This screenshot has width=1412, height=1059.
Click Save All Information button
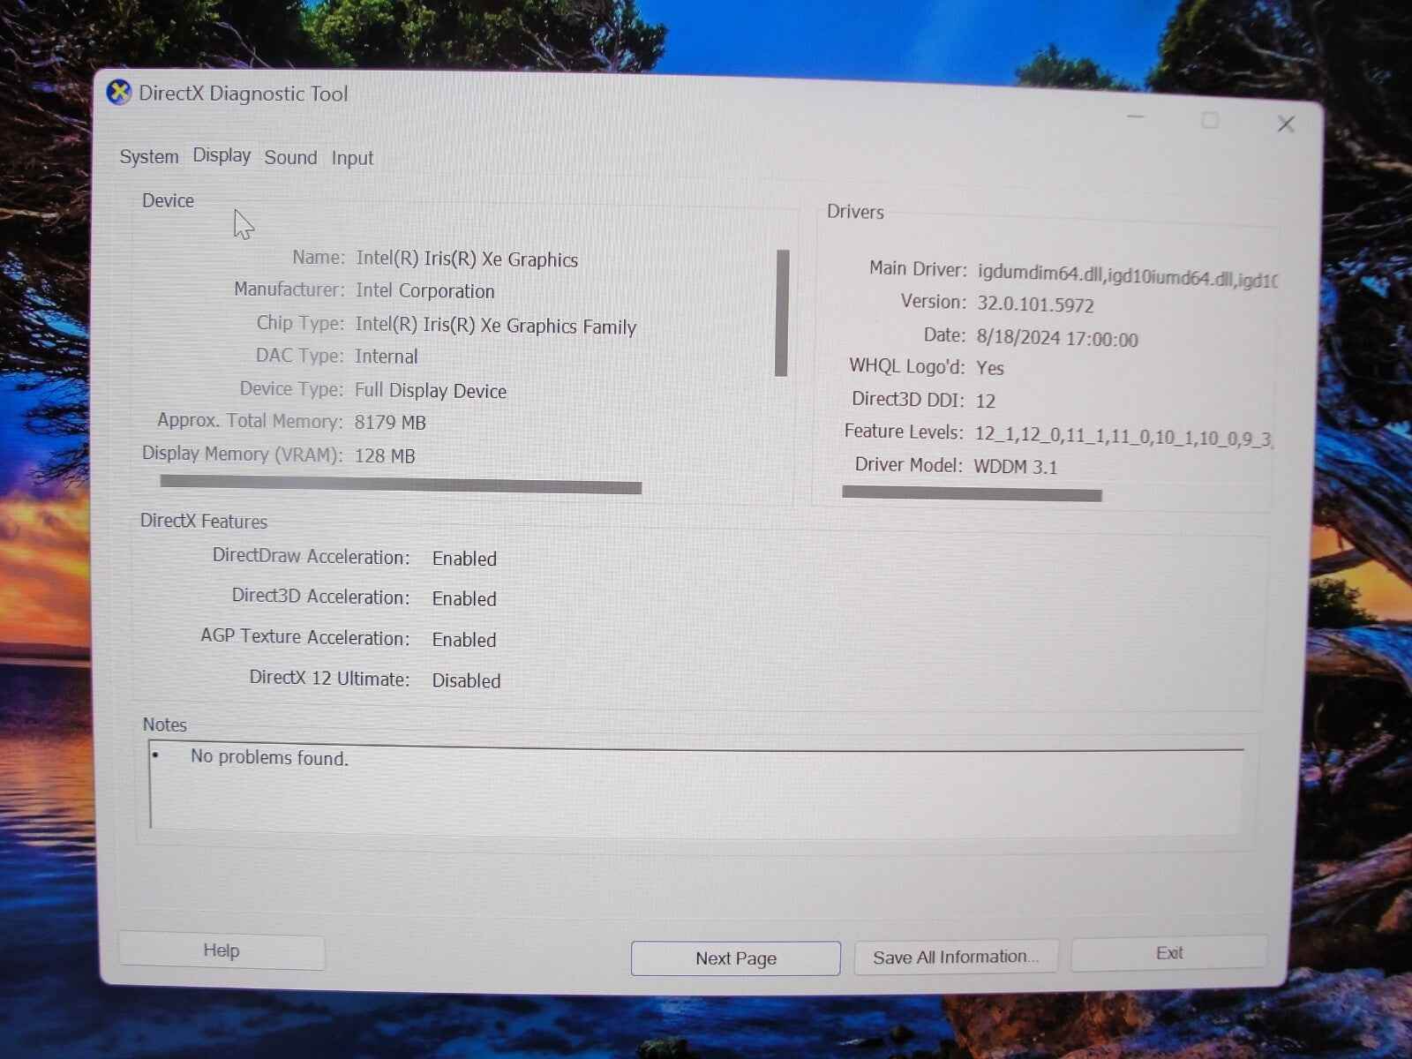tap(955, 956)
